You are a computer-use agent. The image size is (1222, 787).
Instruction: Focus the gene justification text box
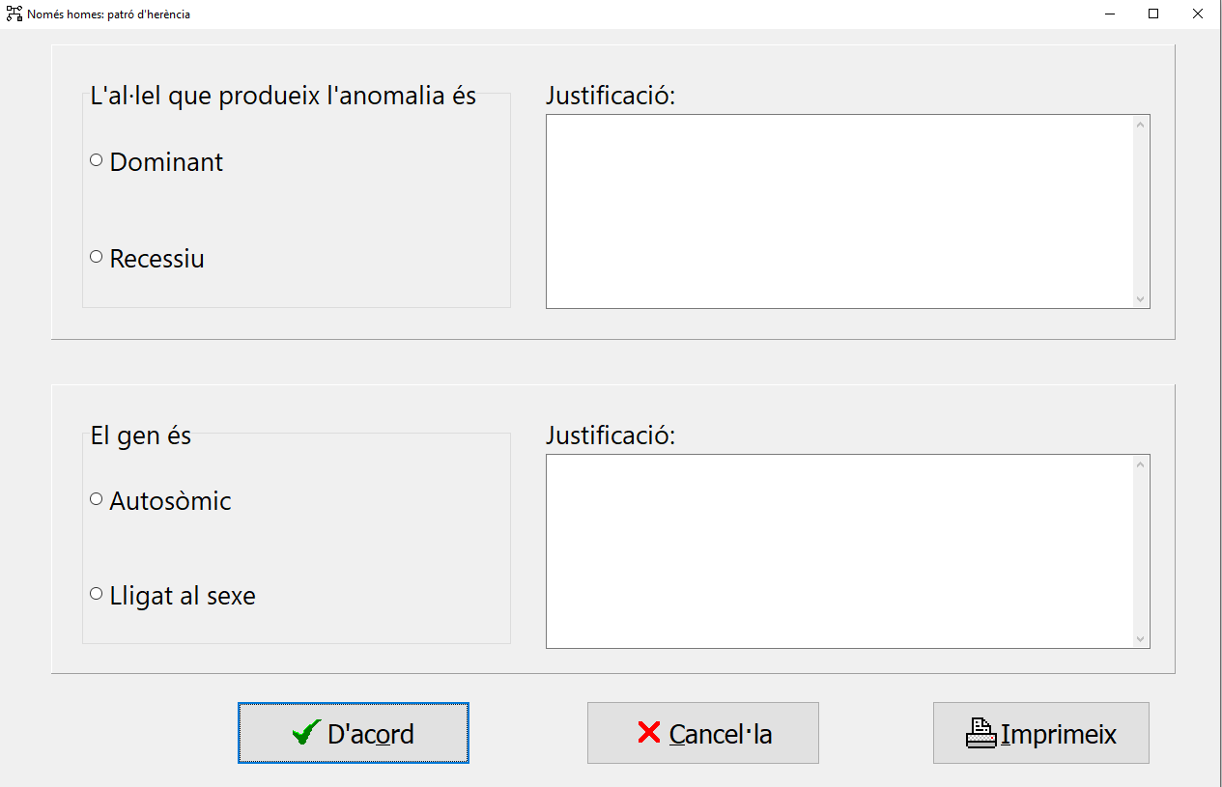[x=839, y=551]
